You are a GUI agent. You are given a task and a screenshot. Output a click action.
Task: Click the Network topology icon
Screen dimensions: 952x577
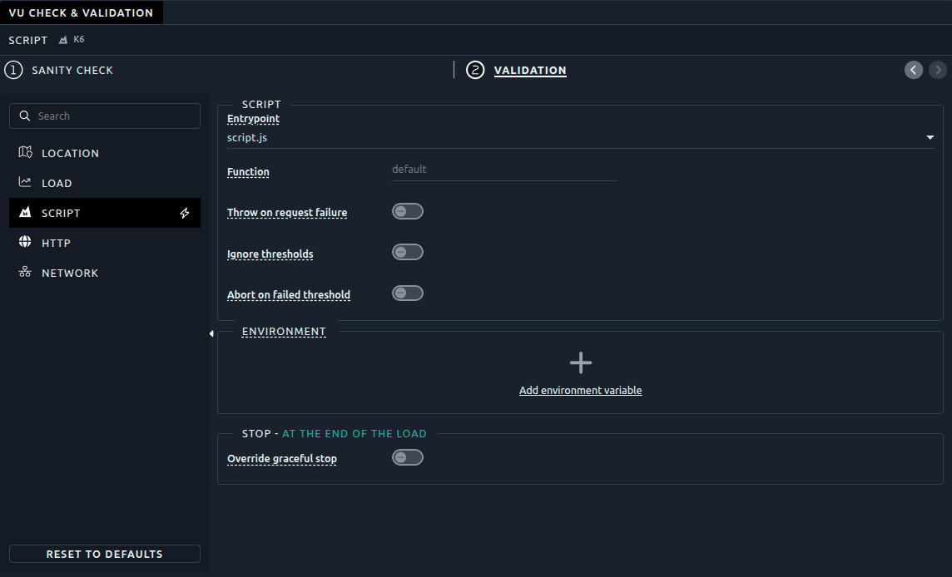(x=25, y=272)
